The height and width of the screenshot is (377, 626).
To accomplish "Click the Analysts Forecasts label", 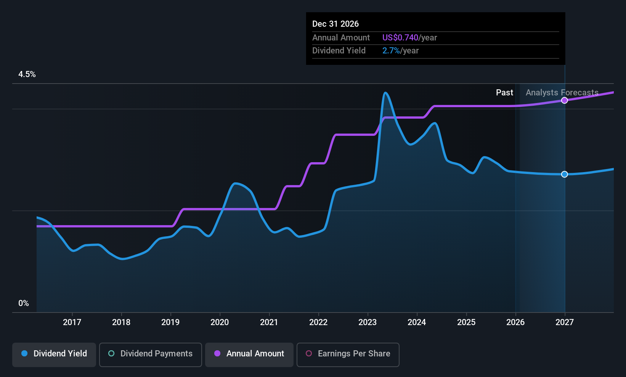I will [x=562, y=93].
